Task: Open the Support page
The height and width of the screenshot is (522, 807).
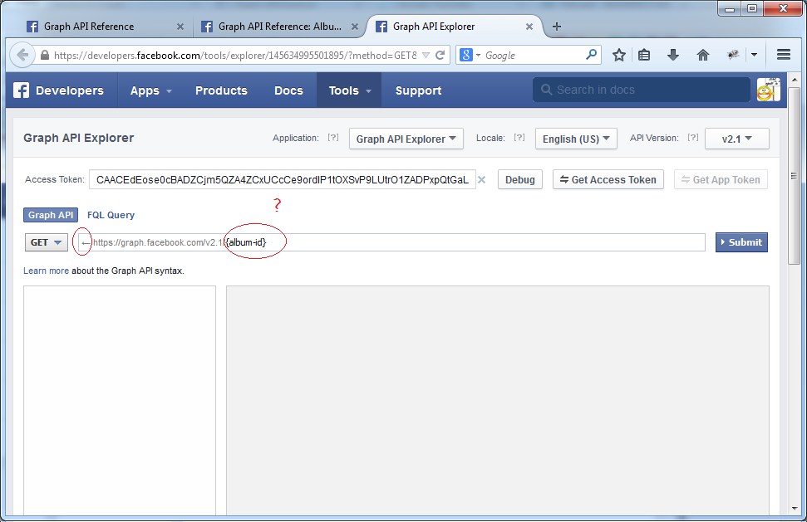Action: (x=418, y=90)
